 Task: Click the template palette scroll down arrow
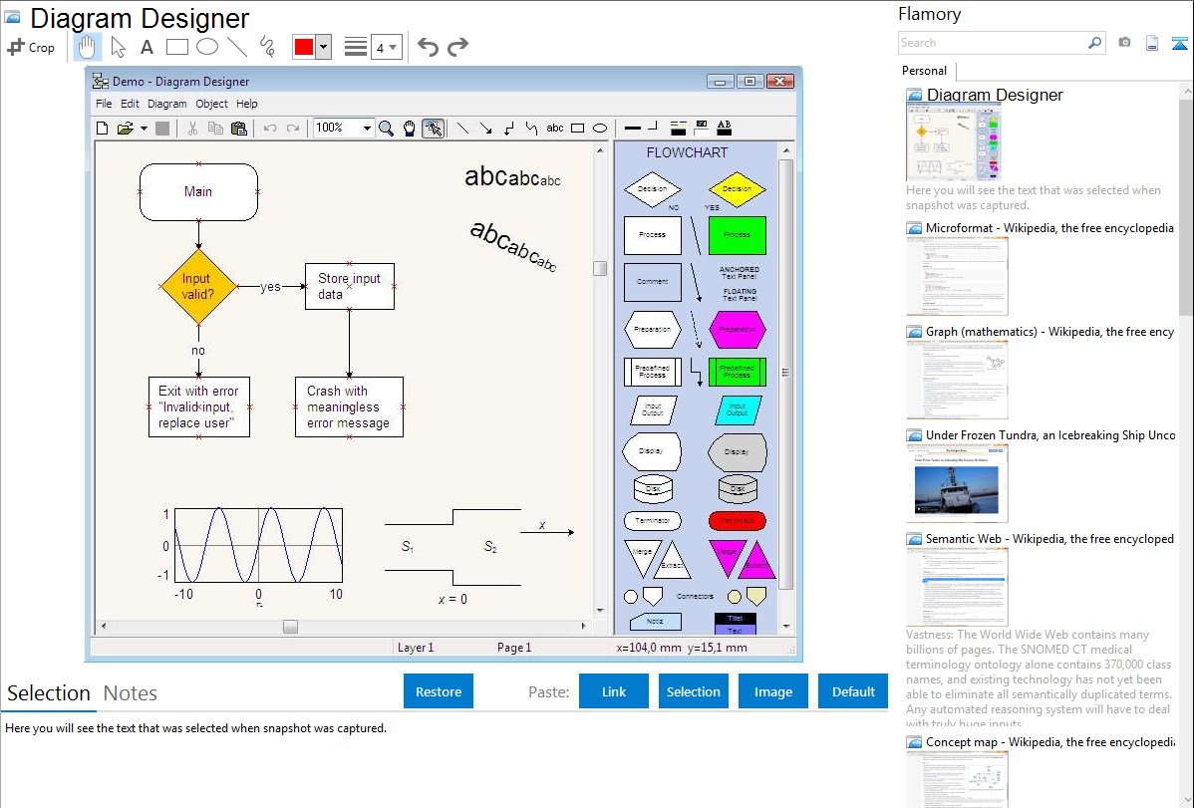tap(786, 627)
